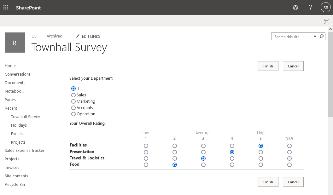Open the SharePoint settings gear
The image size is (333, 195).
pos(295,7)
